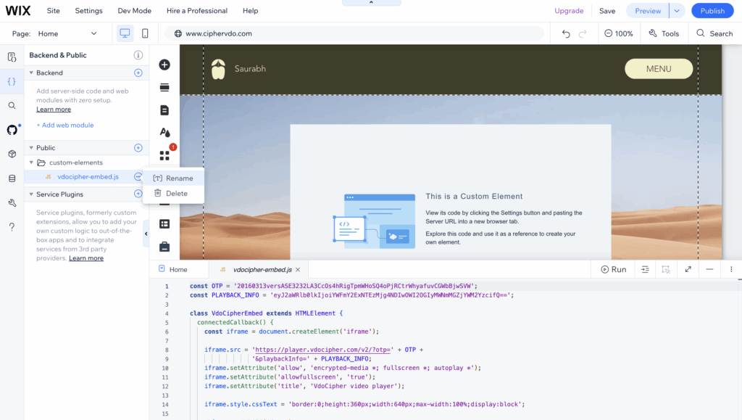Open the Packages cube icon
The image size is (742, 420).
coord(12,154)
